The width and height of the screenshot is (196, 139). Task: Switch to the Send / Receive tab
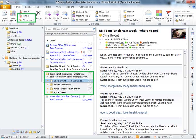[32, 7]
